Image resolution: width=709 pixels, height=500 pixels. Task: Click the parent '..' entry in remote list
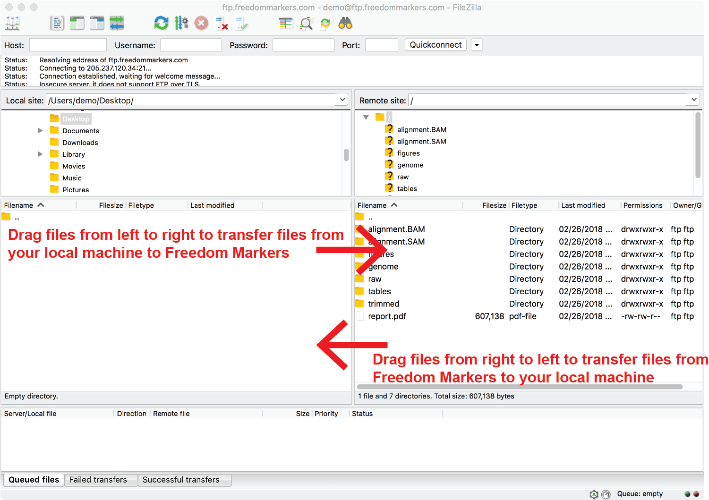(370, 217)
